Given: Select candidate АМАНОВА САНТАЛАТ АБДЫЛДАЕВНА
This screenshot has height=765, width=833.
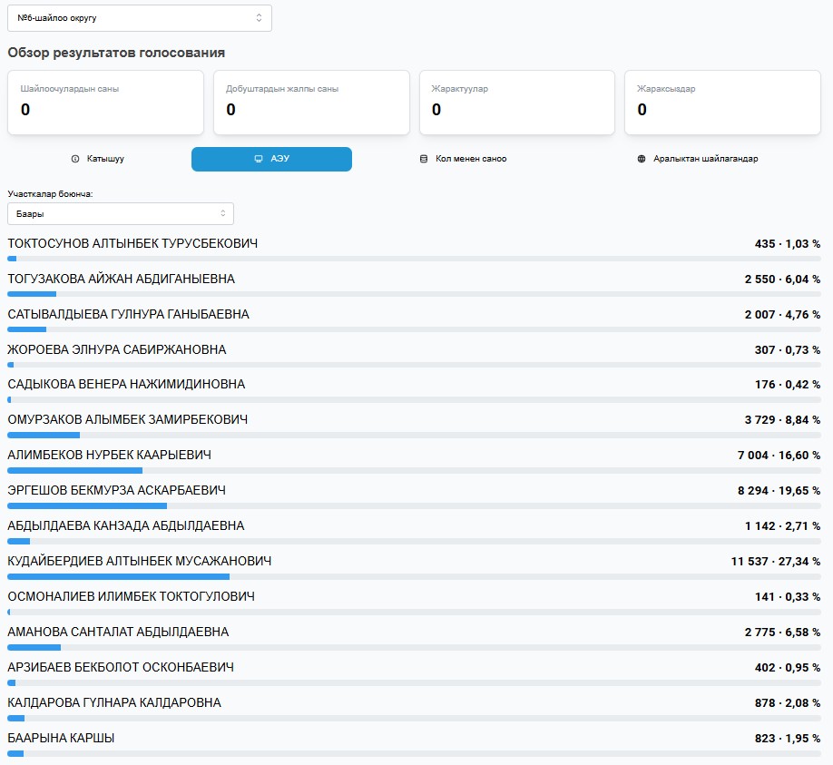Looking at the screenshot, I should pyautogui.click(x=118, y=633).
